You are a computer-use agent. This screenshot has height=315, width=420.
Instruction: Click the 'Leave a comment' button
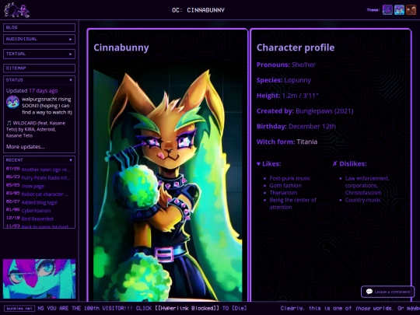click(387, 292)
